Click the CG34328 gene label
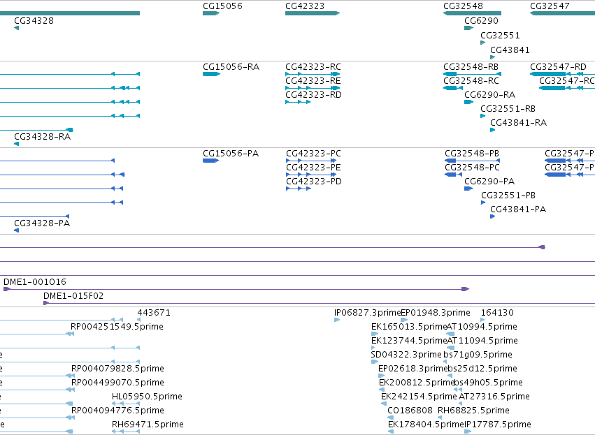The width and height of the screenshot is (595, 435). (34, 21)
